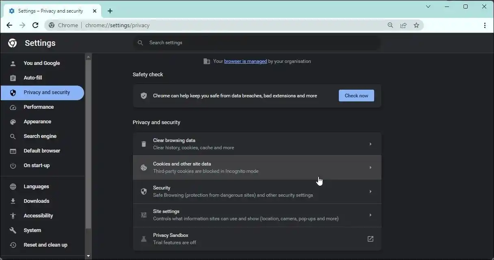Expand the Security row arrow

370,191
